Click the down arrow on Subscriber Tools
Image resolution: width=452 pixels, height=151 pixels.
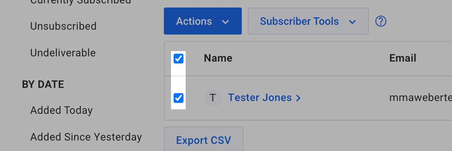(352, 22)
